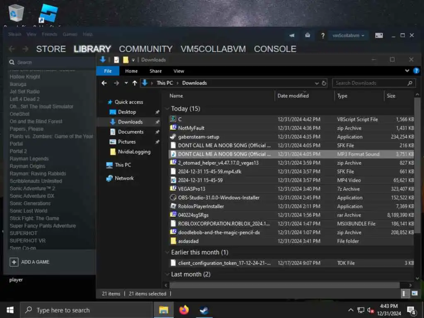The image size is (424, 318).
Task: Click the Explorer Back arrow
Action: tap(104, 83)
